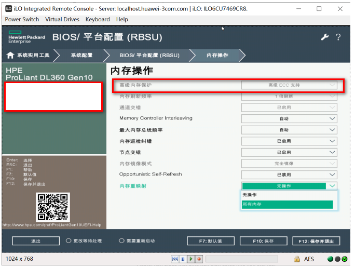Click the Opportunistic Self-Refresh label
Viewport: 355px width, 267px height.
[x=151, y=174]
